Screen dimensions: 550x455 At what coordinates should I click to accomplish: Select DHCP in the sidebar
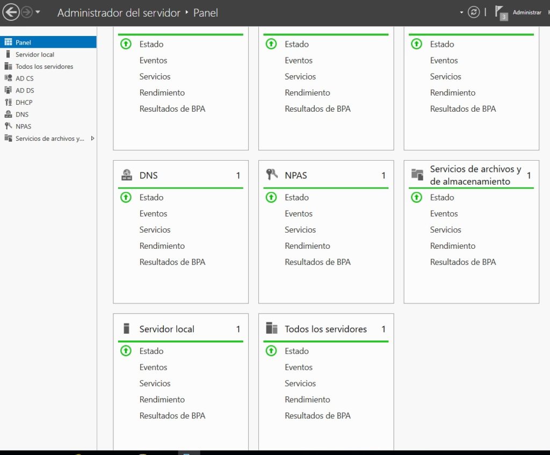click(x=24, y=102)
